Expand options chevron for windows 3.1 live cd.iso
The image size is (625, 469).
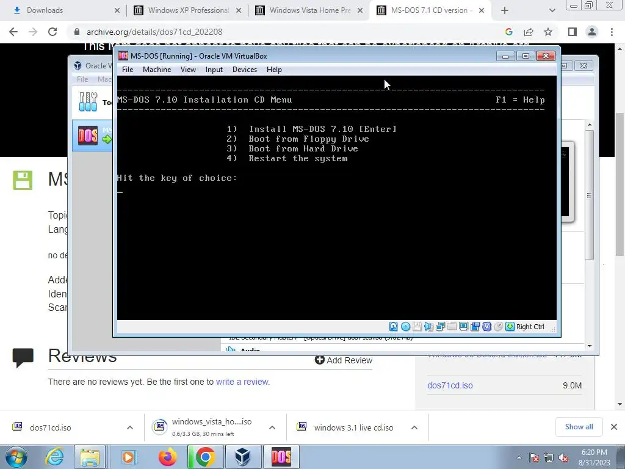point(414,427)
